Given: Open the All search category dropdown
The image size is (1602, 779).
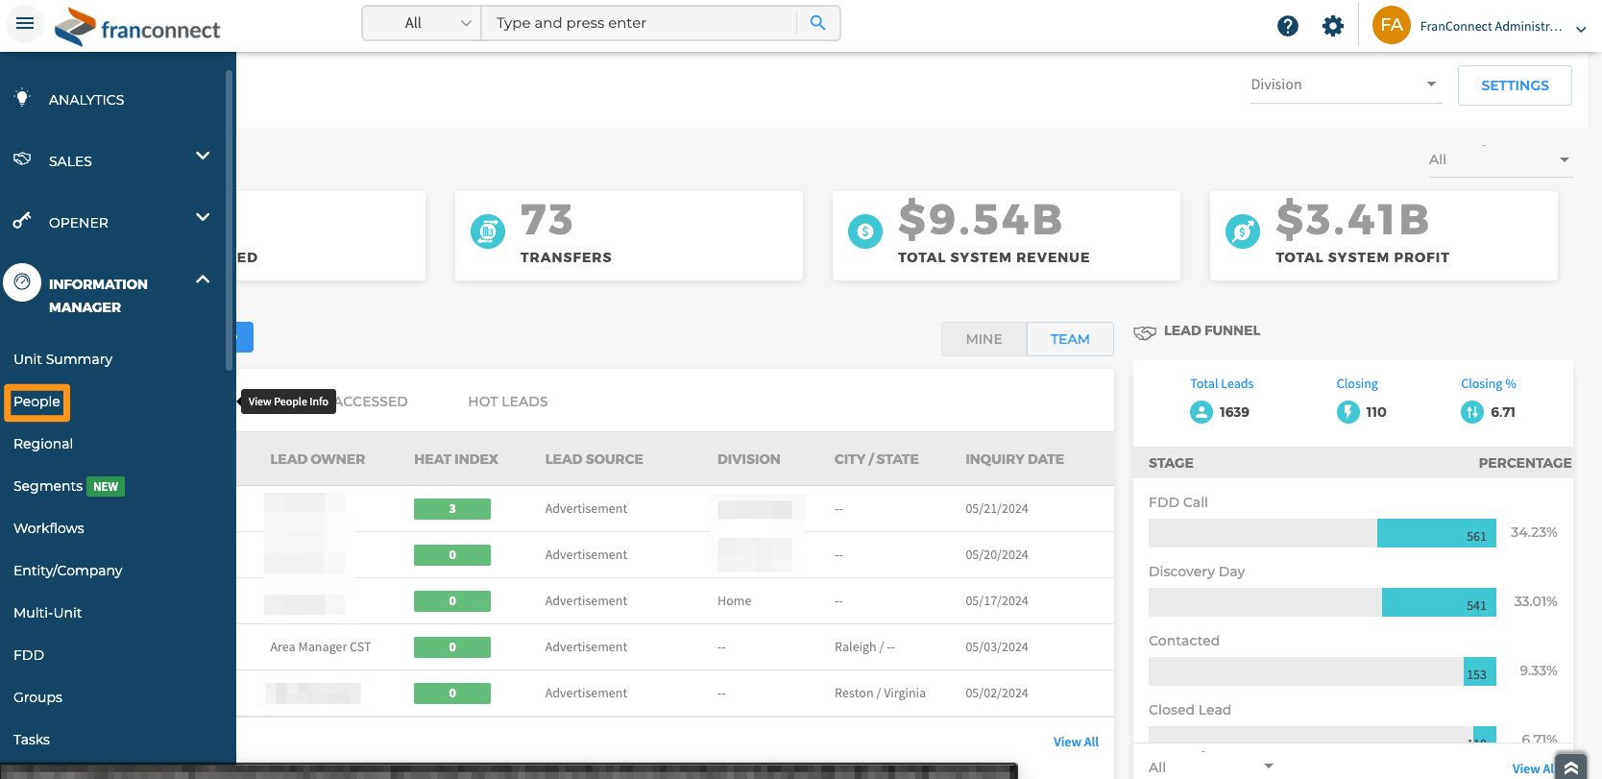Looking at the screenshot, I should pyautogui.click(x=423, y=23).
